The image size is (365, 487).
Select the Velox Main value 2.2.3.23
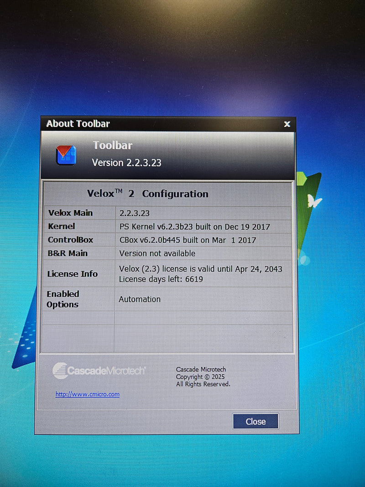click(x=135, y=213)
